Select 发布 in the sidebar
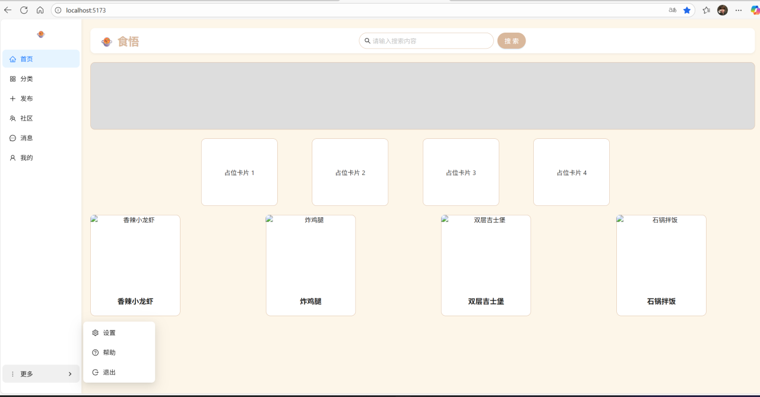 [x=41, y=99]
